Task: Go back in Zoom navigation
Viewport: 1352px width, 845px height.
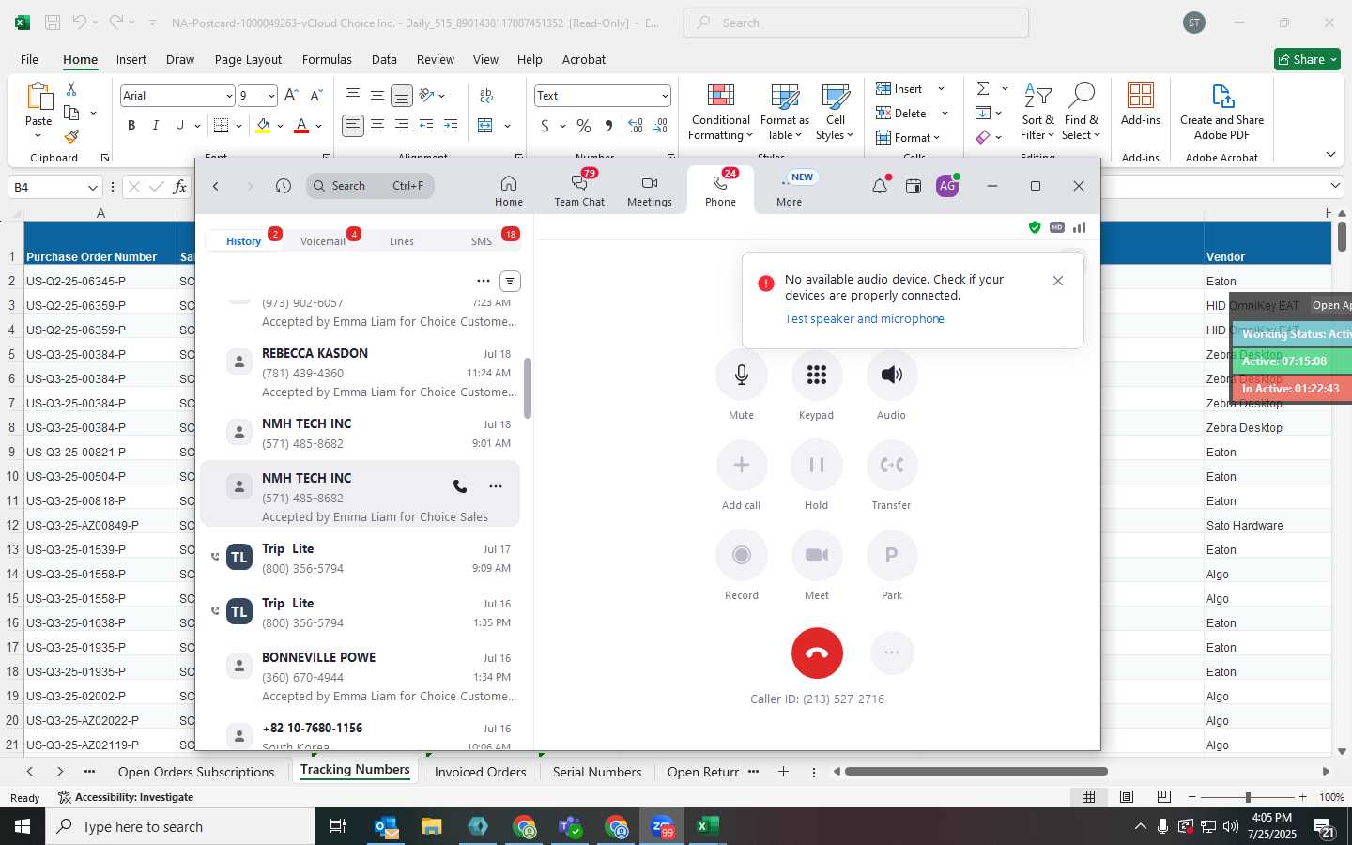Action: 216,186
